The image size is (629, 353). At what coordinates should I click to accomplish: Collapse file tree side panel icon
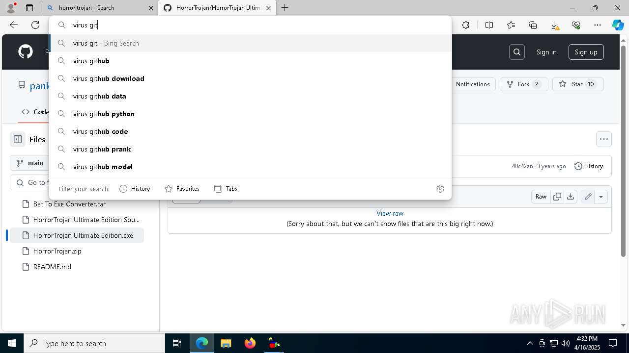(x=18, y=139)
